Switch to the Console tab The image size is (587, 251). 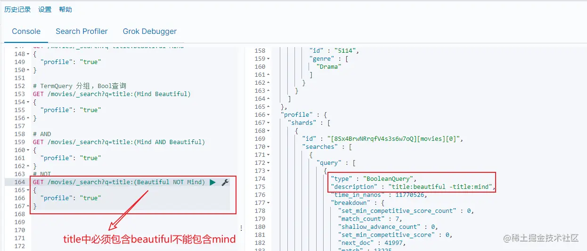tap(26, 32)
